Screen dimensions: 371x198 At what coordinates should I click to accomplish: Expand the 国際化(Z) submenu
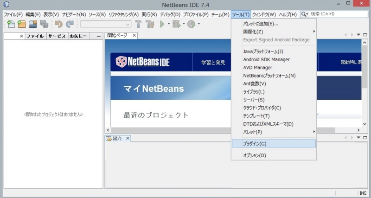pyautogui.click(x=274, y=32)
